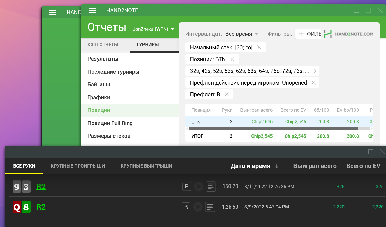This screenshot has width=386, height=227.
Task: Open the Все время date interval dropdown
Action: (x=242, y=34)
